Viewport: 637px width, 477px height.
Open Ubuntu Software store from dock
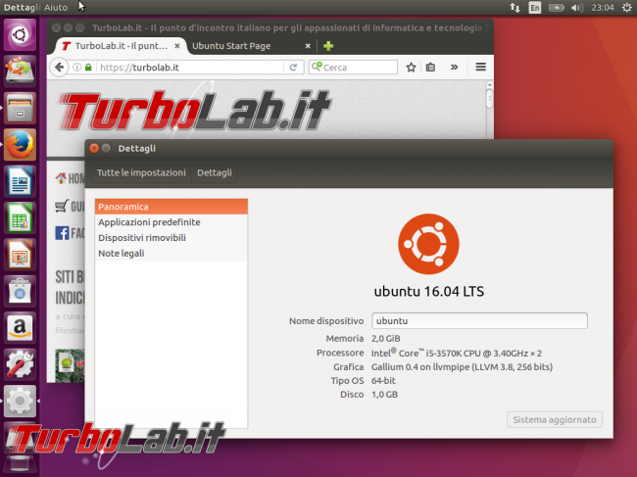pos(20,291)
